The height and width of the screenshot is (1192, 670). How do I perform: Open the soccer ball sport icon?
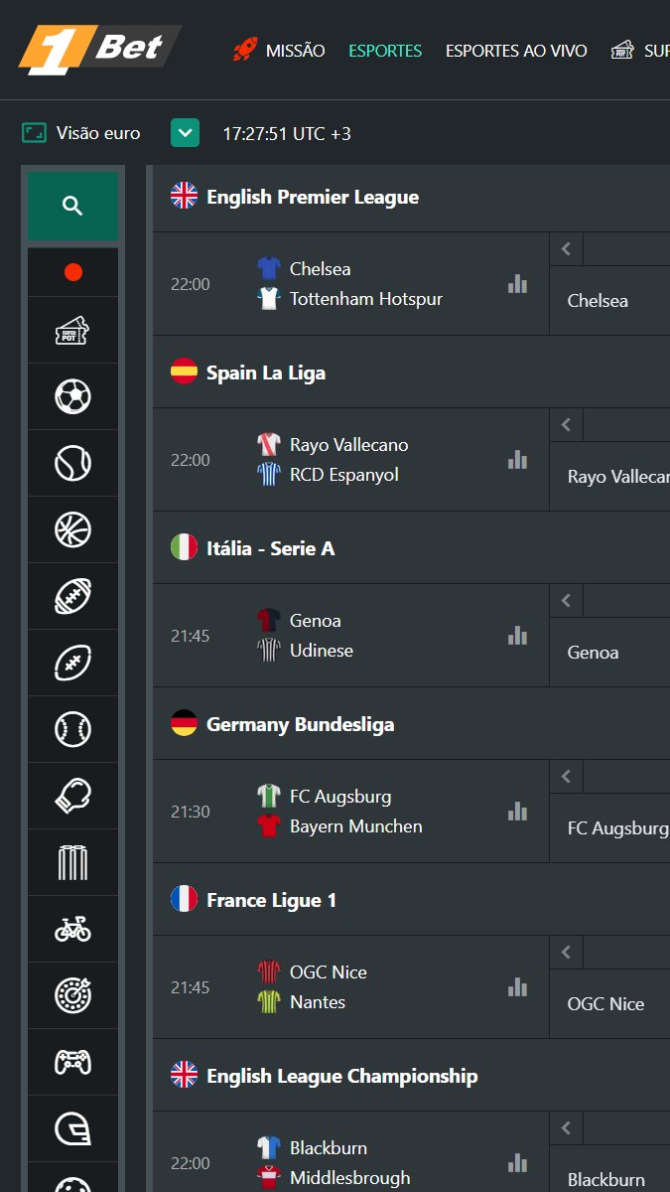click(x=72, y=397)
